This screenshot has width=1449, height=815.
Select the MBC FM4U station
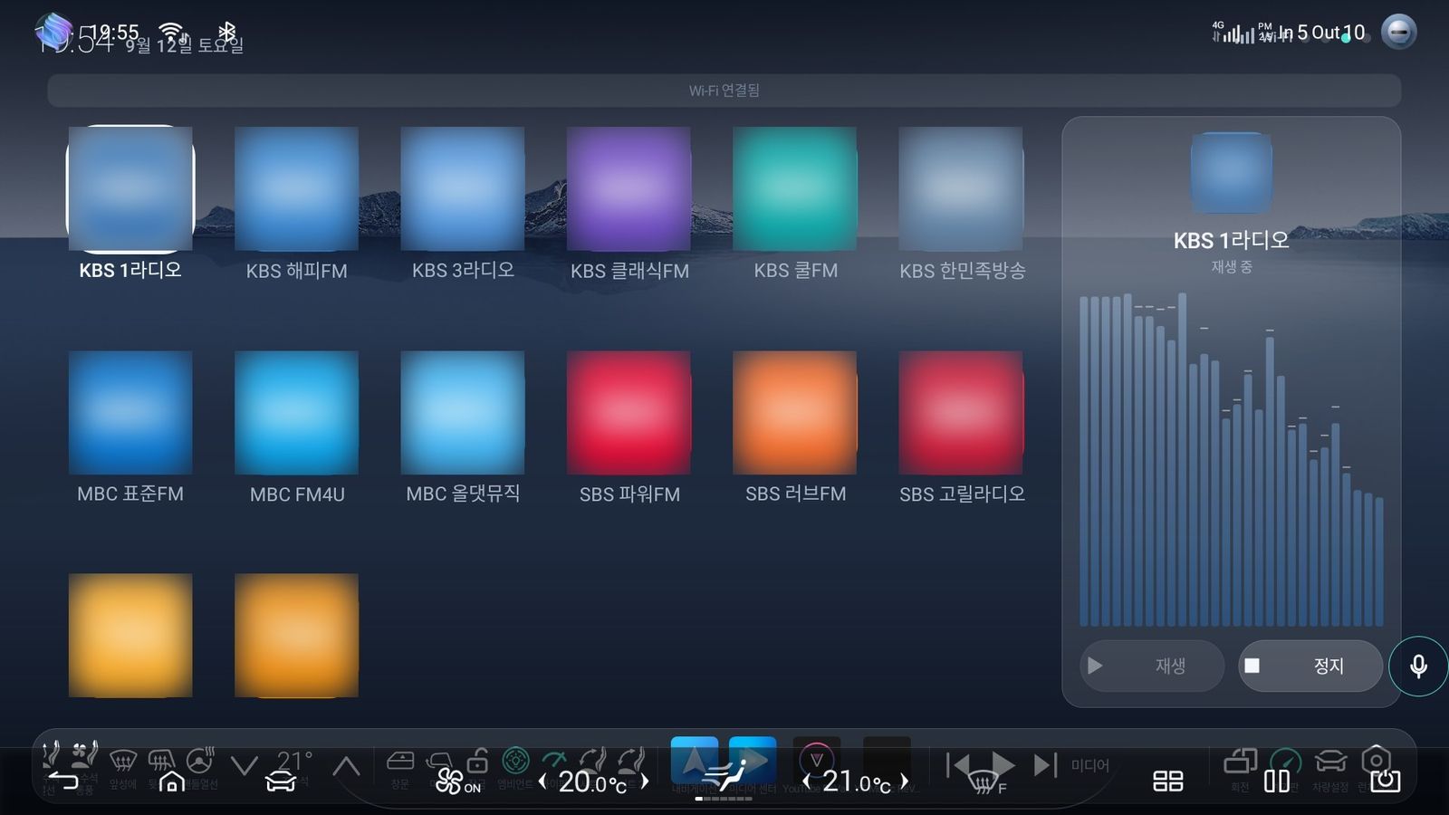[296, 412]
